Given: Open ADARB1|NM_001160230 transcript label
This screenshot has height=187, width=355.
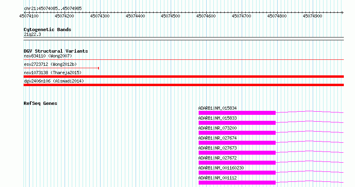Looking at the screenshot, I should [x=221, y=168].
